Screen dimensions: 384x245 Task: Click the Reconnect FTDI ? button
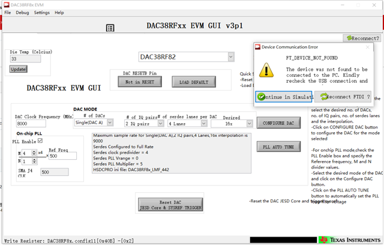click(x=343, y=97)
